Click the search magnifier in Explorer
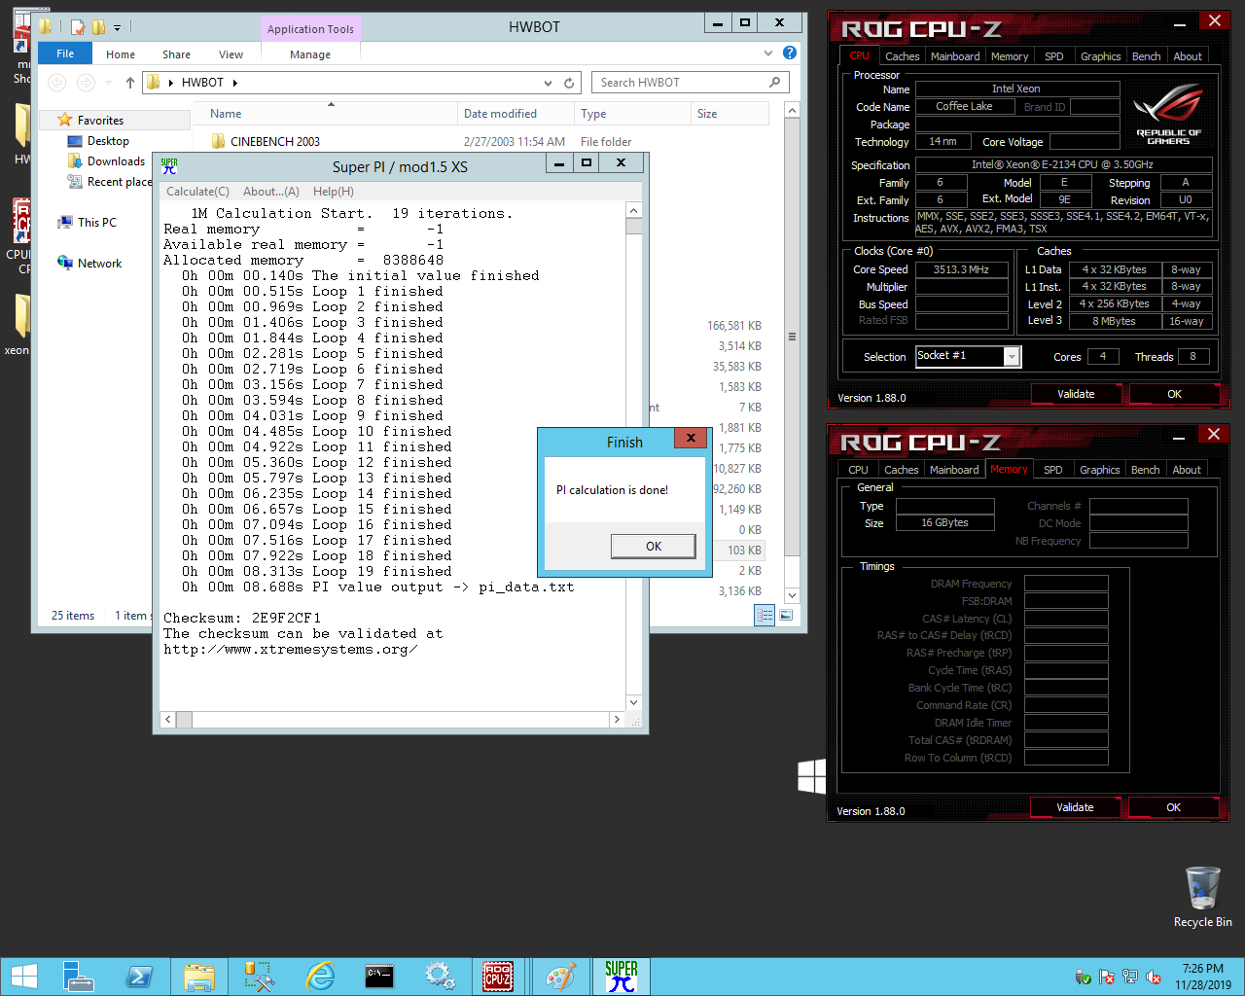The width and height of the screenshot is (1245, 996). pos(774,83)
